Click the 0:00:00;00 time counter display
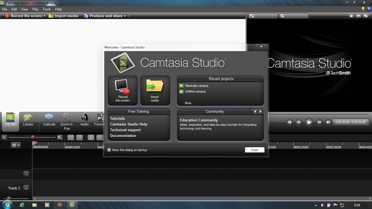The image size is (372, 209). [x=351, y=122]
